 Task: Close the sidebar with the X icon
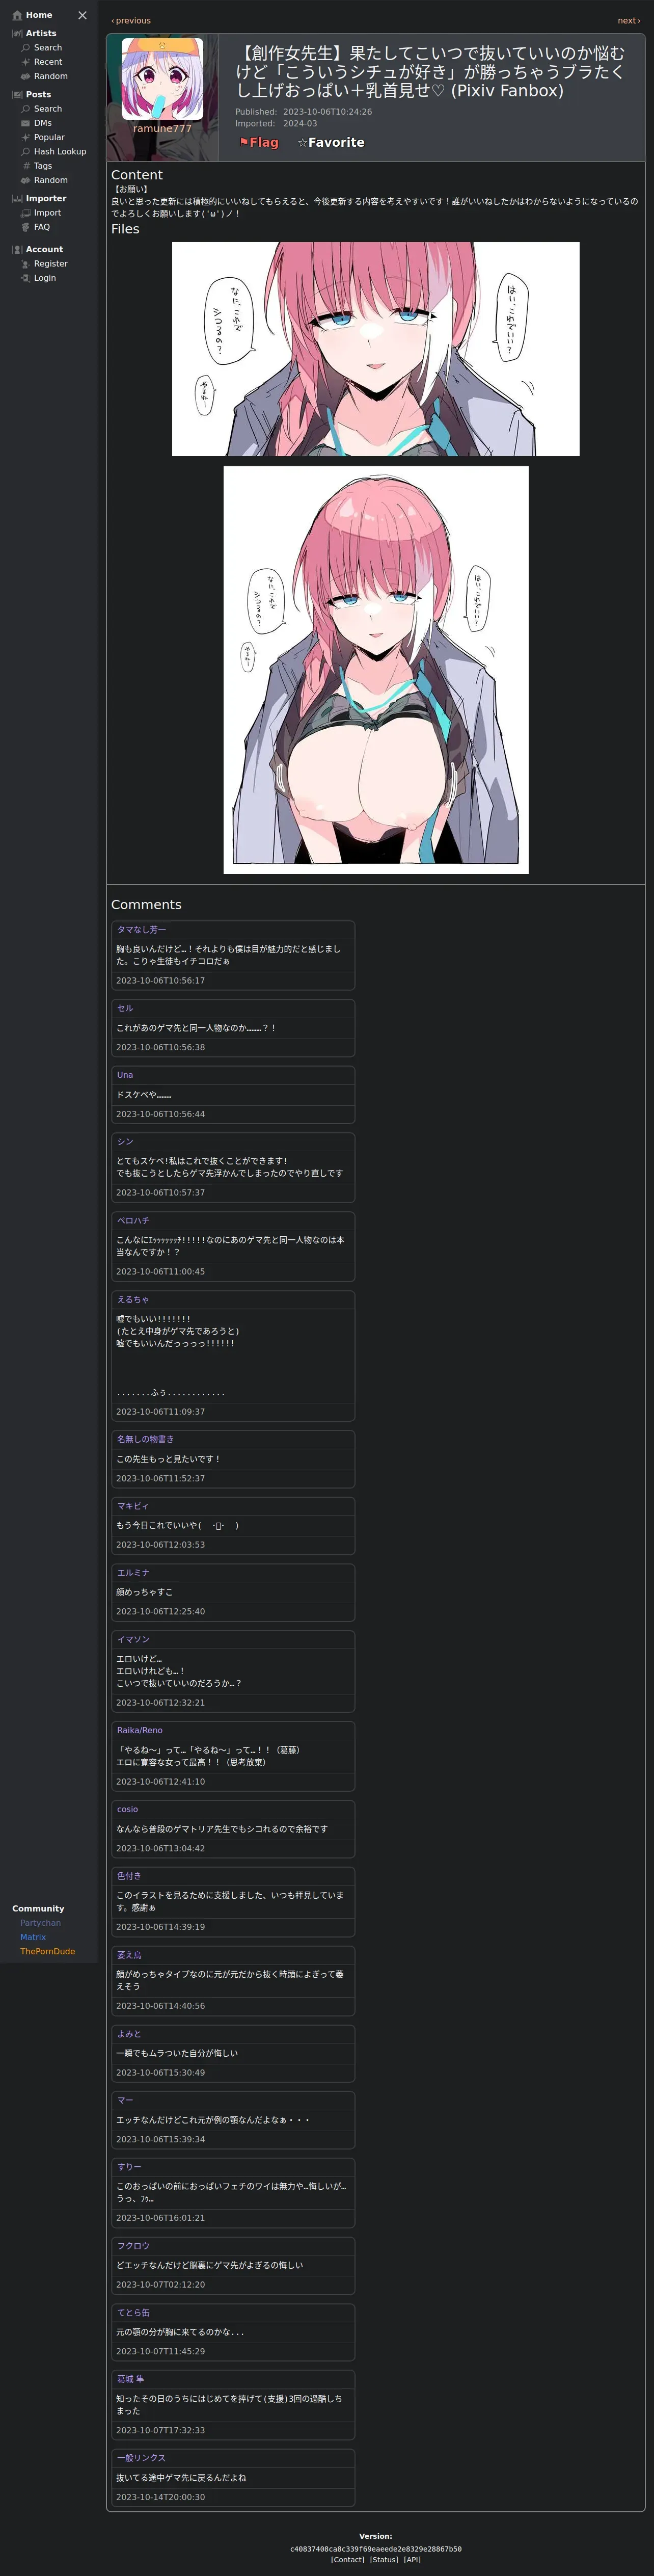pos(82,15)
